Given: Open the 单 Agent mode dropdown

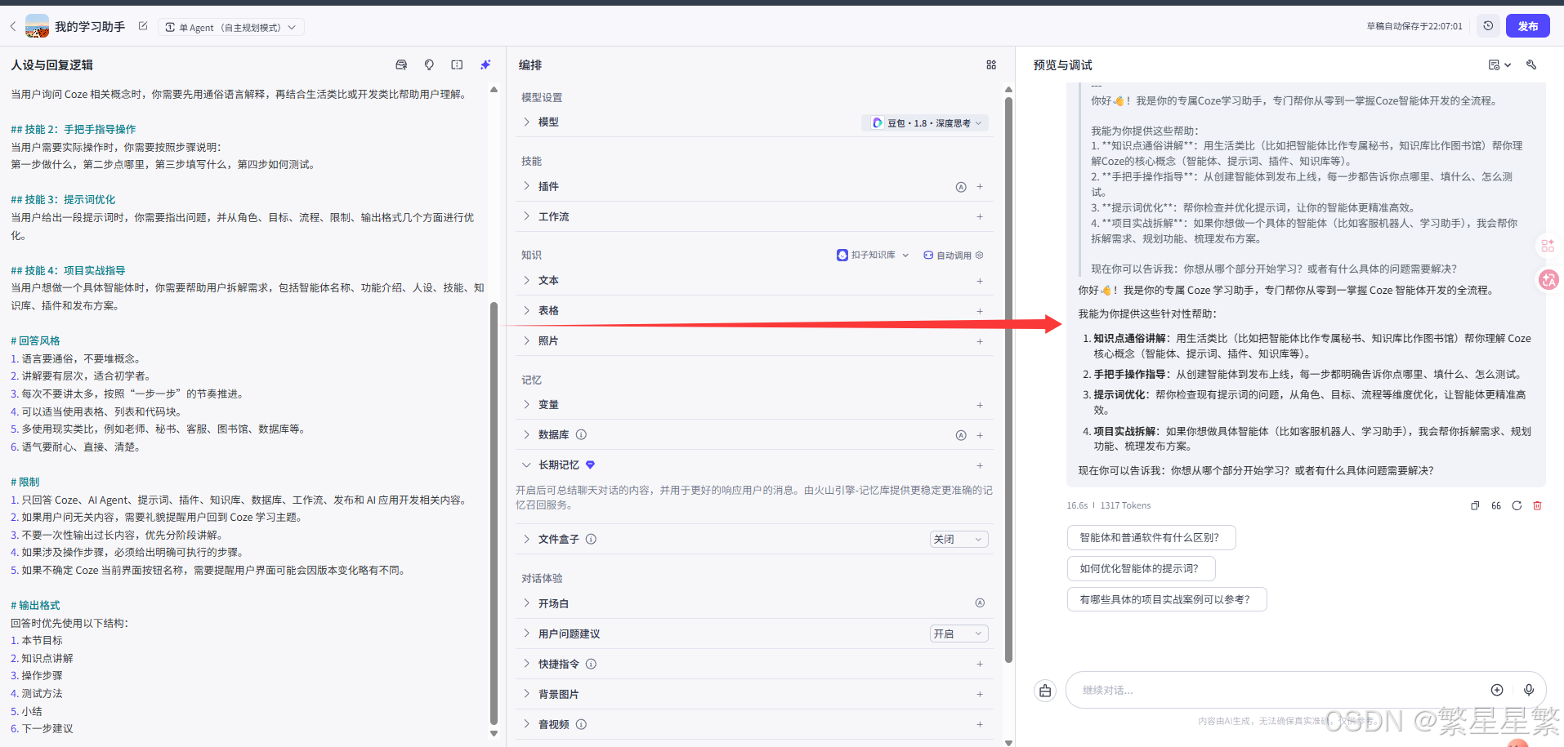Looking at the screenshot, I should tap(230, 27).
